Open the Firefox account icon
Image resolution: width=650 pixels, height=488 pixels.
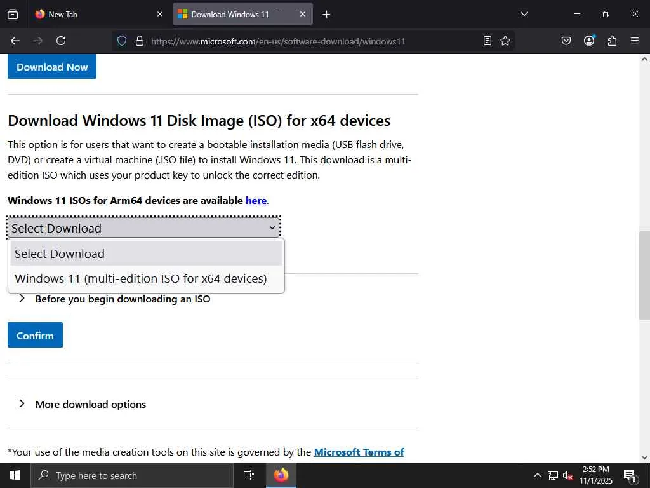(x=589, y=41)
